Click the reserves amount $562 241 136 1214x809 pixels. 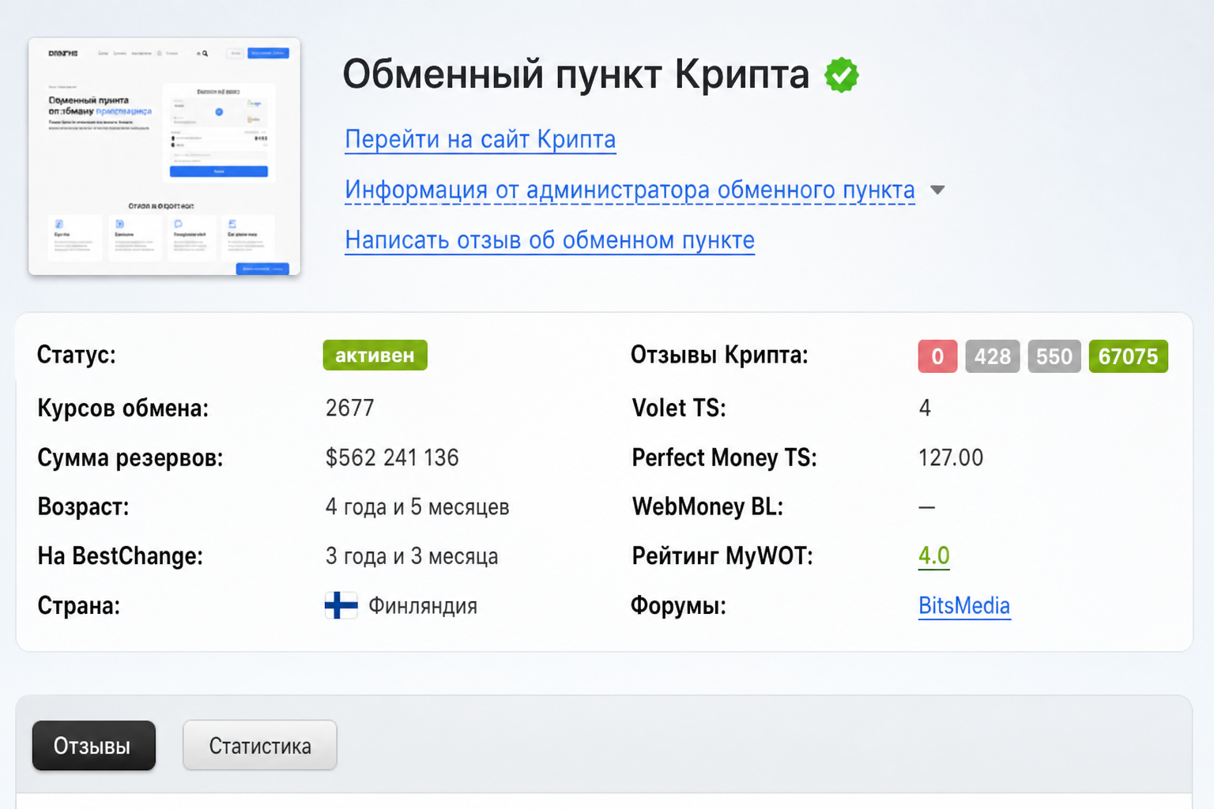click(392, 457)
